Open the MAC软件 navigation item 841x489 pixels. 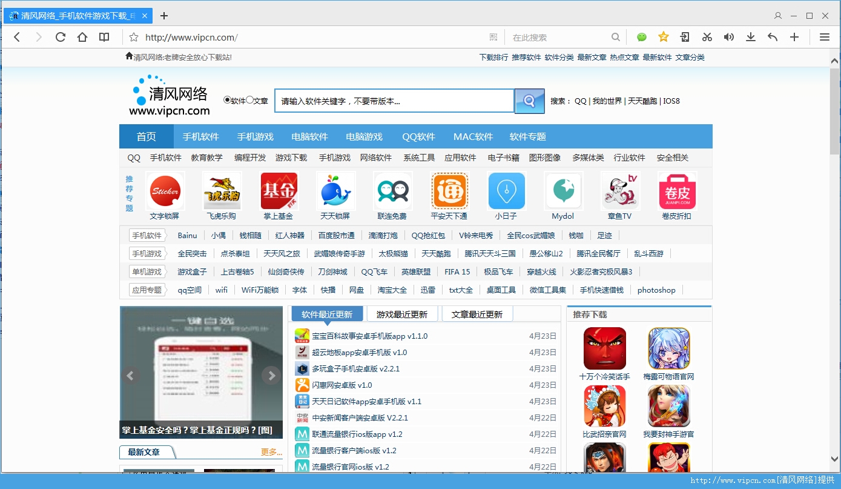point(473,136)
